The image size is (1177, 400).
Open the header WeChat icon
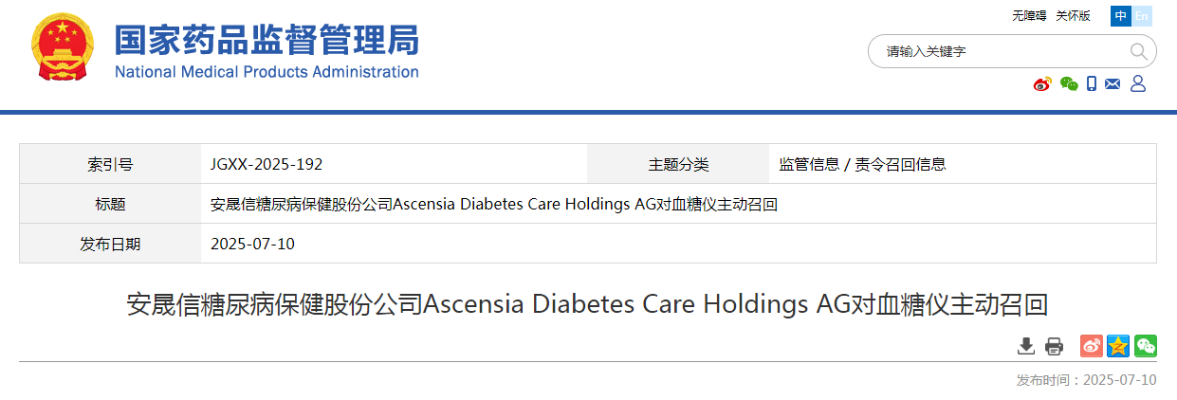click(x=1069, y=84)
